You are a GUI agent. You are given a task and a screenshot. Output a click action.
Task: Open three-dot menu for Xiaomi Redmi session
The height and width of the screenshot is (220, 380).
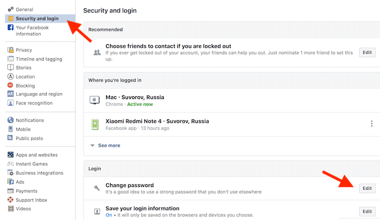[x=372, y=124]
